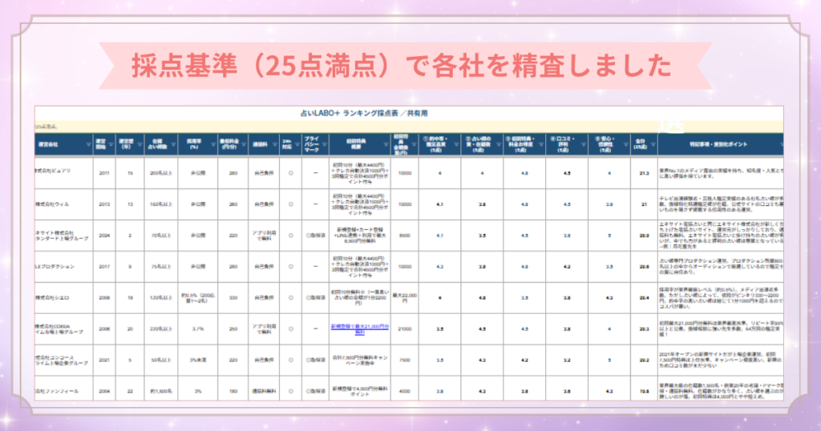The height and width of the screenshot is (431, 821).
Task: Open the 新規登録で最大21,000円分無料 link
Action: tap(360, 329)
